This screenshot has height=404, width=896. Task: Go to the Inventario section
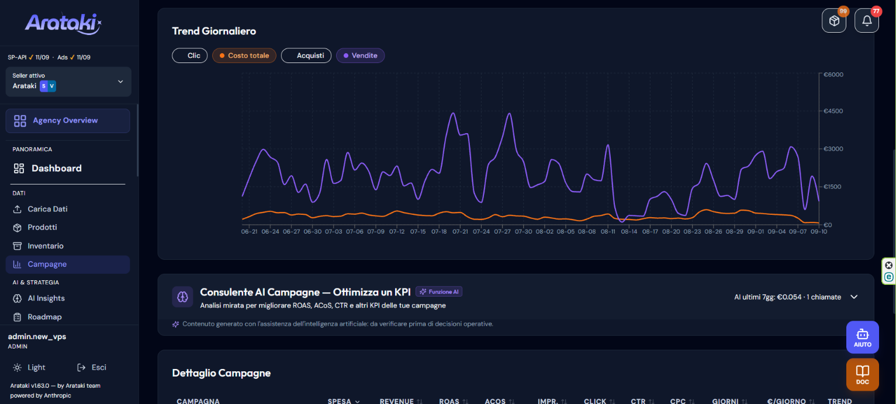(x=68, y=246)
